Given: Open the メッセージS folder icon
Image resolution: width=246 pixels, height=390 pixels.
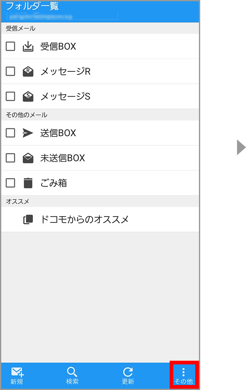Looking at the screenshot, I should click(x=28, y=96).
